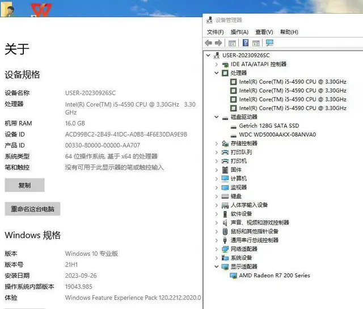Collapse the 磁盘驱动器 disk drives node
Screen dimensions: 363x309
pyautogui.click(x=217, y=117)
